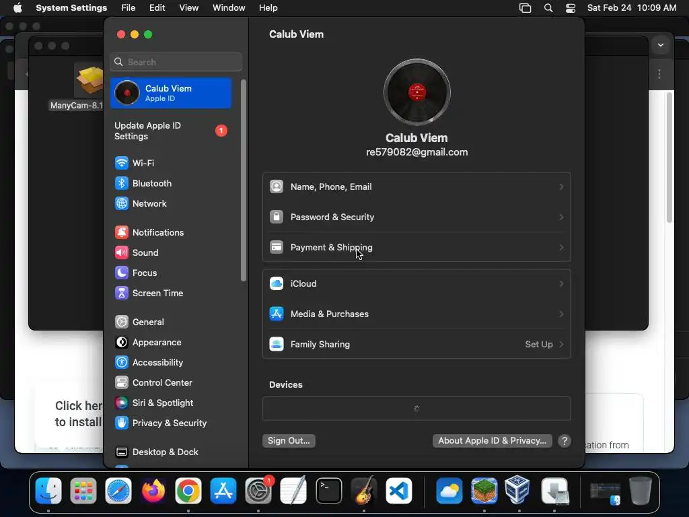Open Password & Security row
This screenshot has width=689, height=517.
pos(416,217)
